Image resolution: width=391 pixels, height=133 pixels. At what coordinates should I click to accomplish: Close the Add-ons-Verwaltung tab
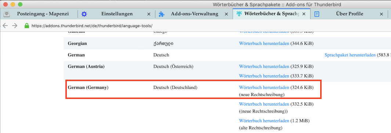[227, 14]
